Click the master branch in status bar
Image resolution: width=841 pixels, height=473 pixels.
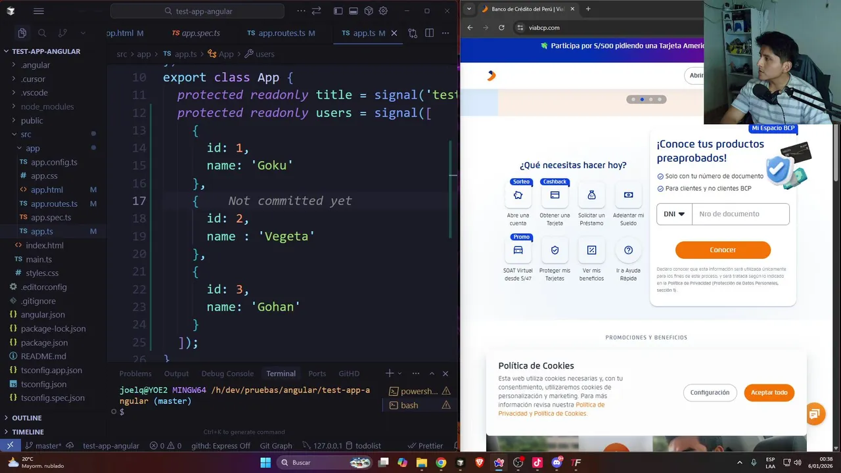[x=43, y=445]
